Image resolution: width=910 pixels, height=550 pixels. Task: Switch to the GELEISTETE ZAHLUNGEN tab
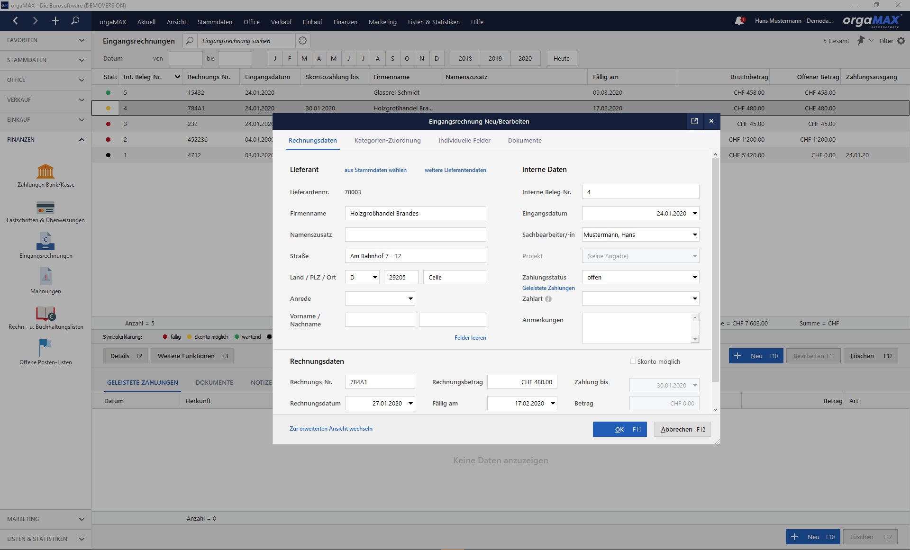[x=143, y=383]
